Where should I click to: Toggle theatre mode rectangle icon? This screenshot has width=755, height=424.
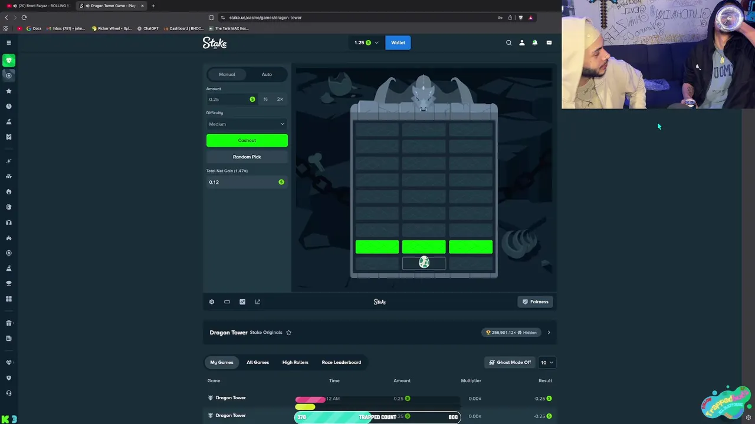click(x=227, y=302)
